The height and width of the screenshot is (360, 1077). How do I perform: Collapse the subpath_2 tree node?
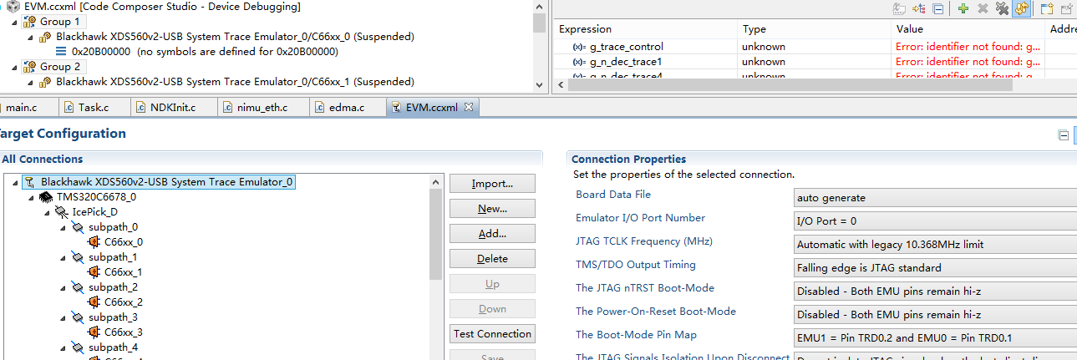click(x=64, y=288)
